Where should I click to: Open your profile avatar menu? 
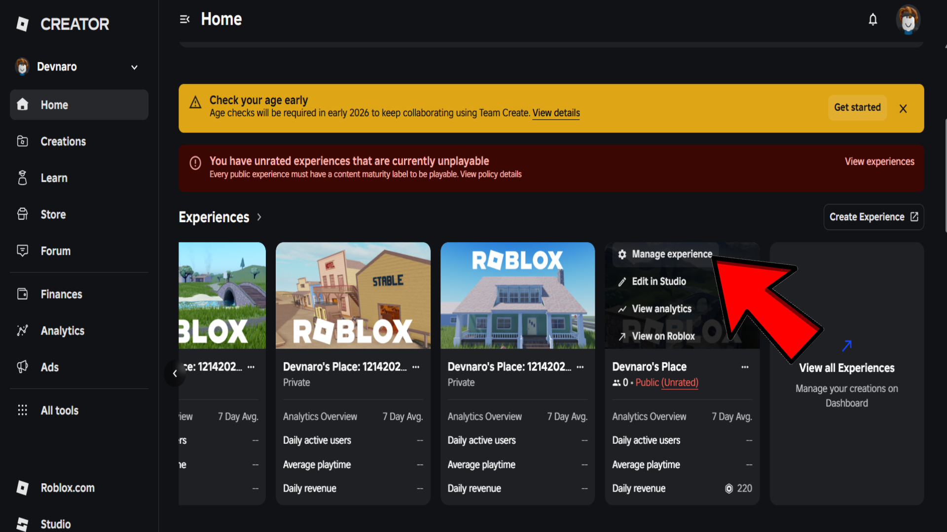909,19
